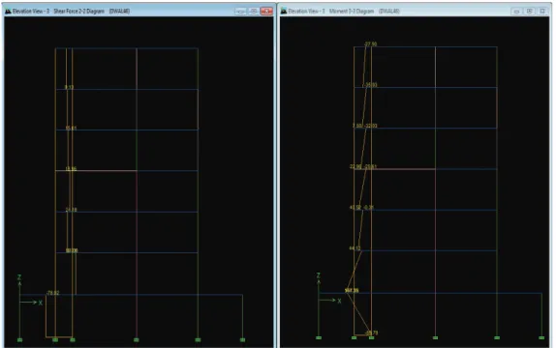Close the Shear Force Diagram window
The image size is (556, 348).
coord(266,12)
